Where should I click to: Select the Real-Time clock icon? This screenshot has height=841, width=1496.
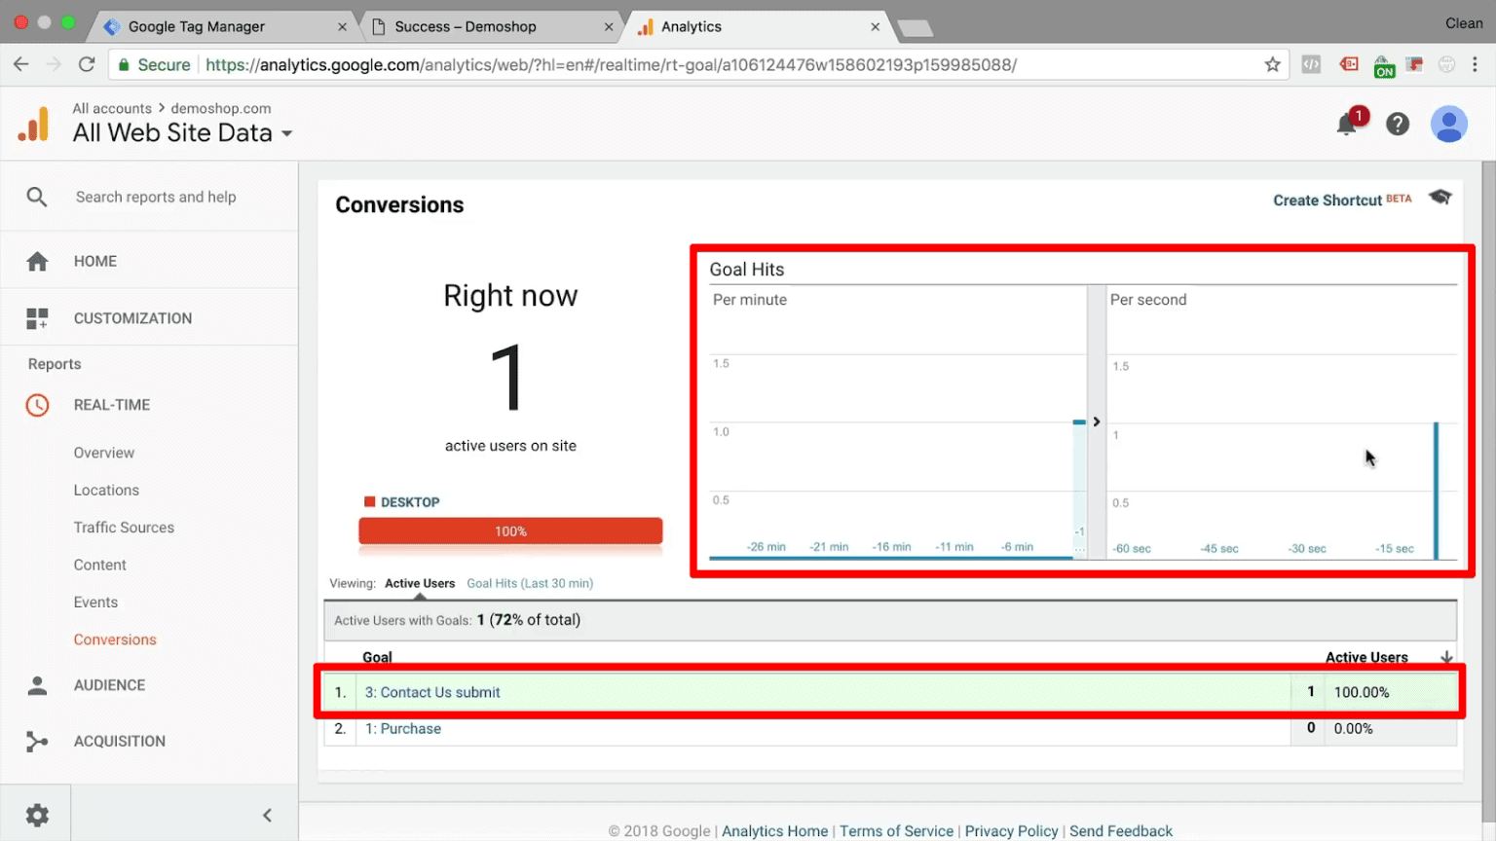37,405
